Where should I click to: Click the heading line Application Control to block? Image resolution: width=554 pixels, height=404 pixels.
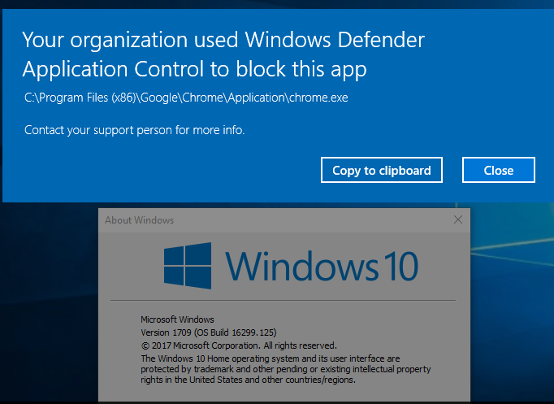tap(194, 69)
